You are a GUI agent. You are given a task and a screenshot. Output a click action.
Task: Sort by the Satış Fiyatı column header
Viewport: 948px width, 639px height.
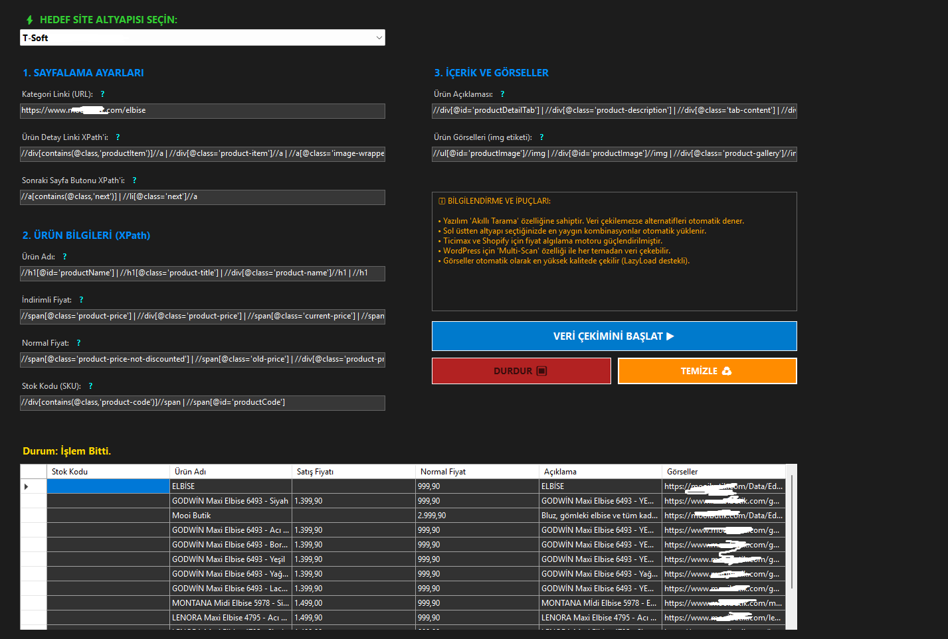click(353, 472)
